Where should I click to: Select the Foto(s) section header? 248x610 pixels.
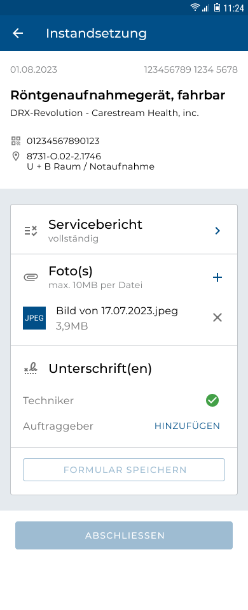click(x=124, y=277)
